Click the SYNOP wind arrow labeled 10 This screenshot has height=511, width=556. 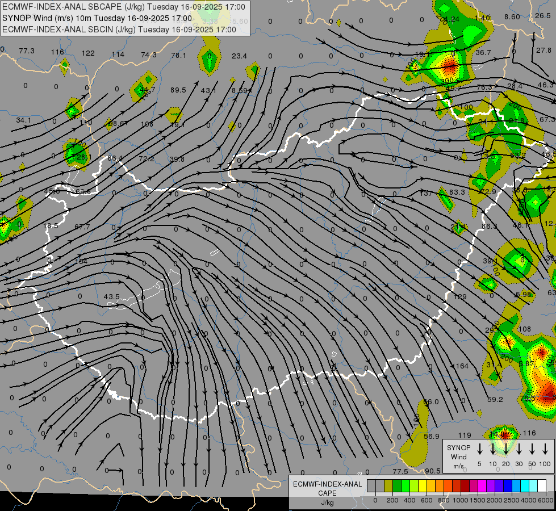click(x=492, y=449)
